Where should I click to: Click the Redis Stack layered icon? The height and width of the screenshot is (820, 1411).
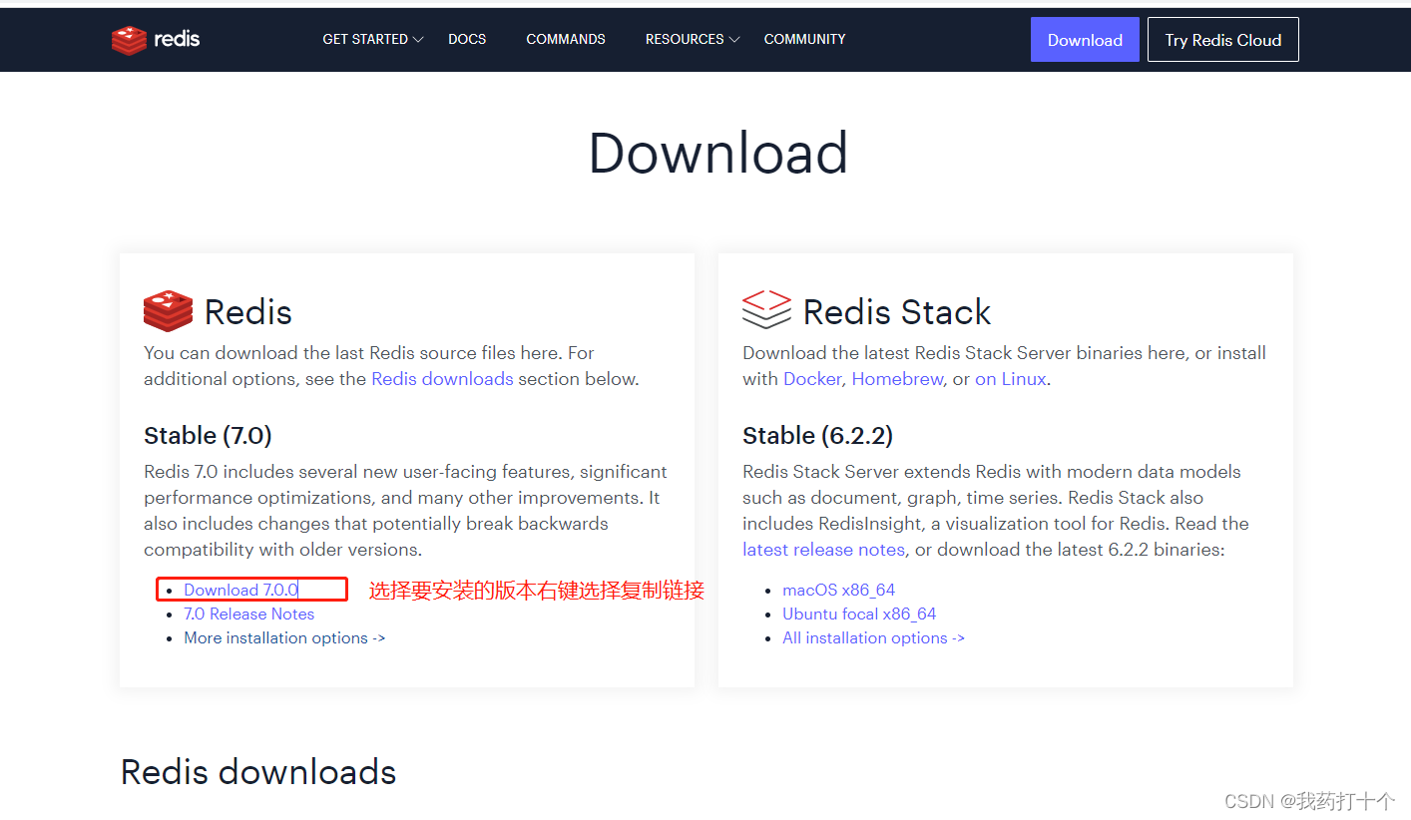click(766, 310)
